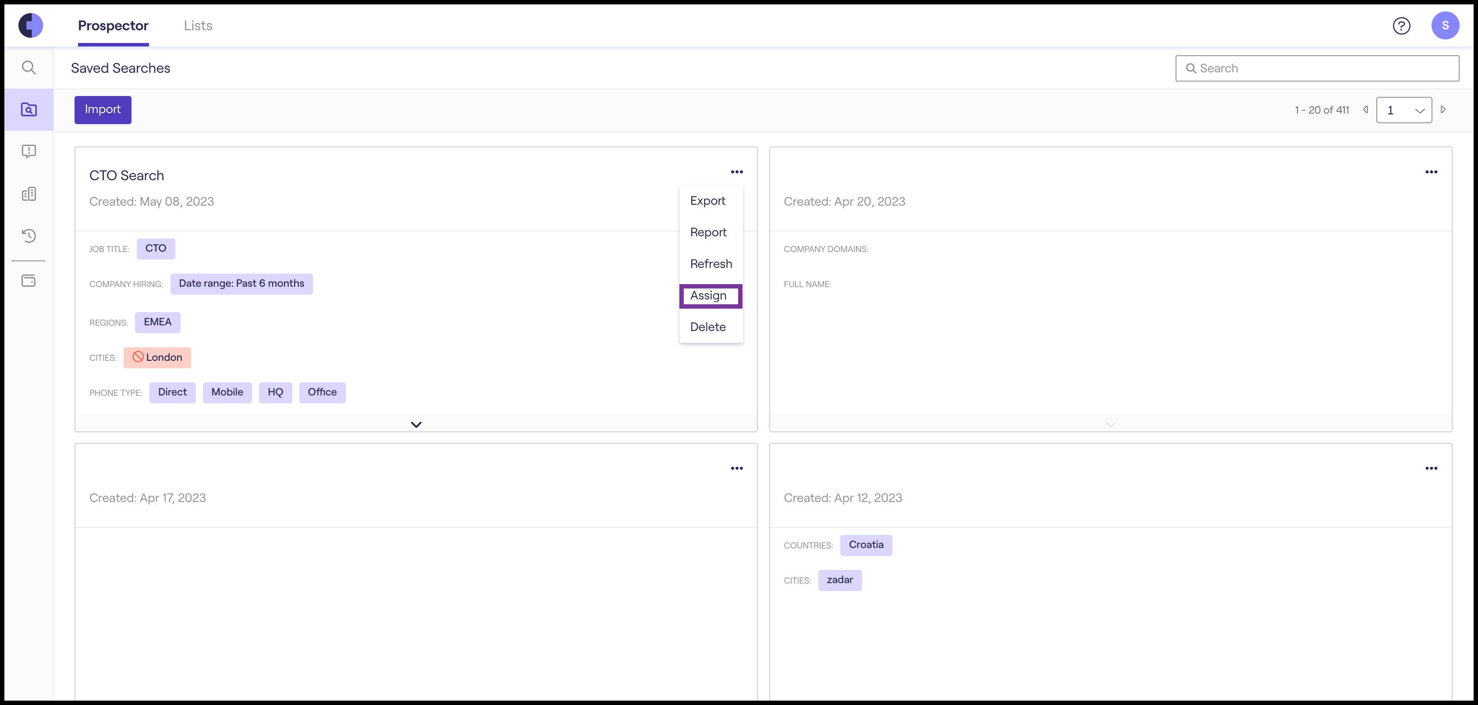
Task: Open the history clock sidebar icon
Action: click(x=28, y=235)
